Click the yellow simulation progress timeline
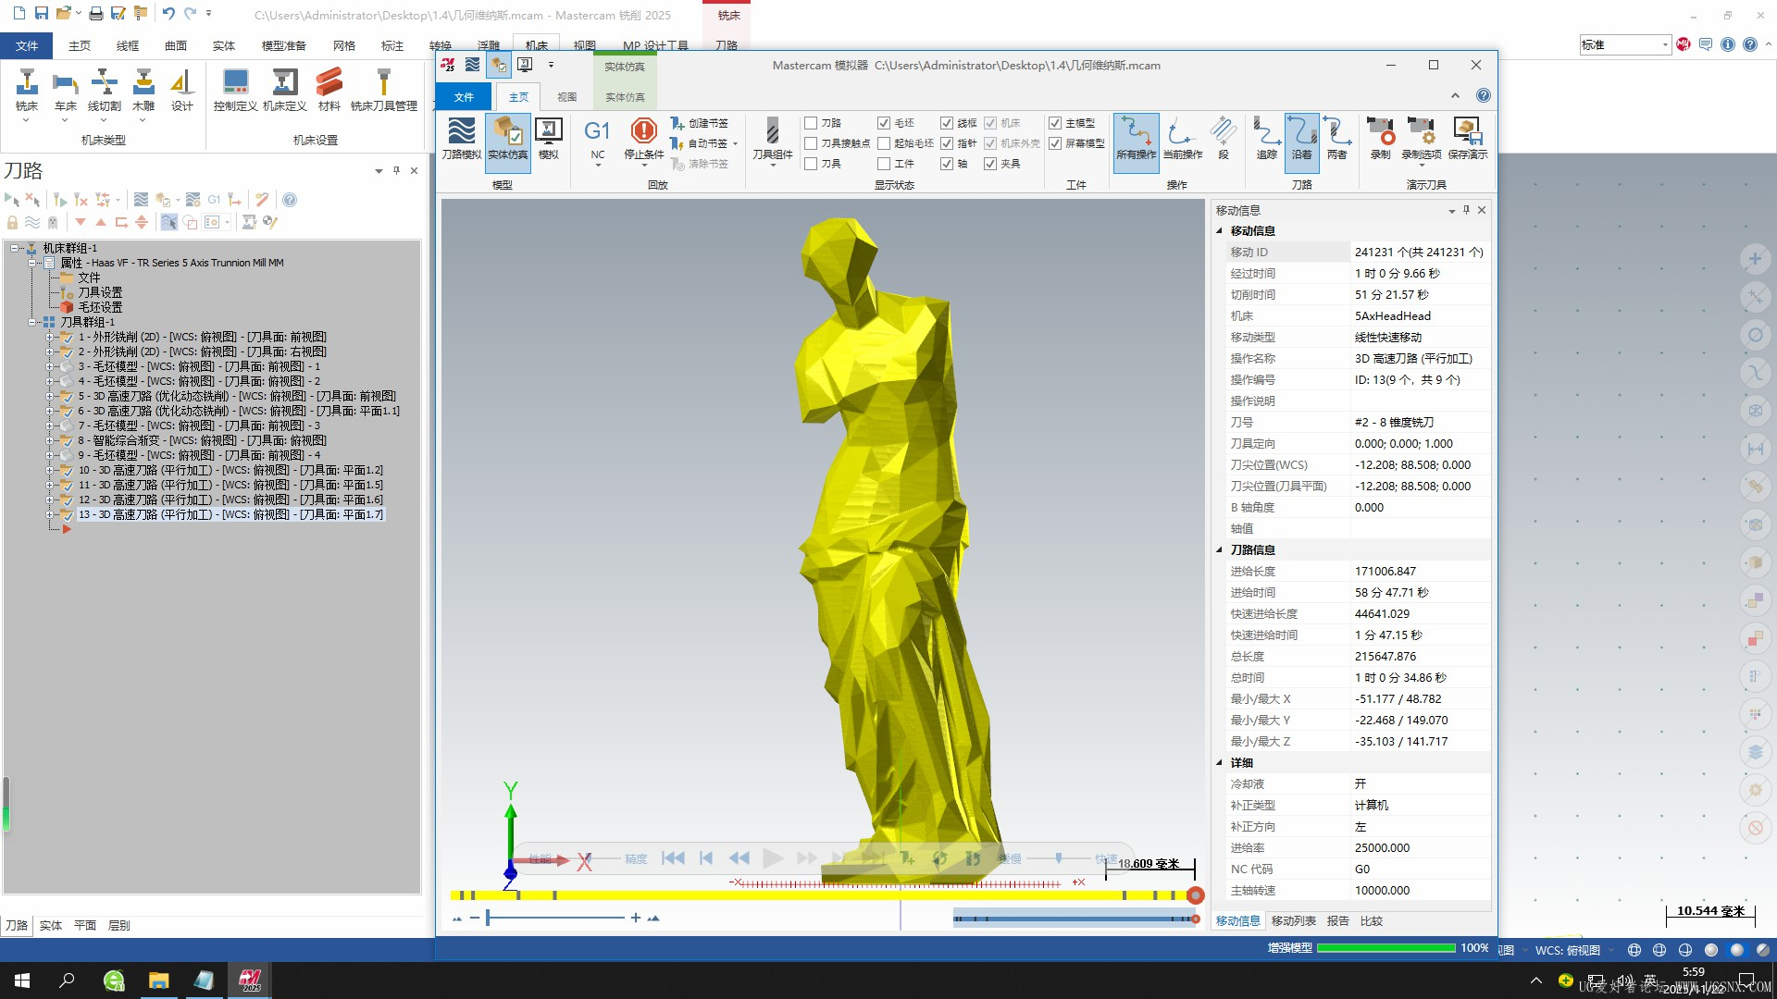 click(814, 894)
